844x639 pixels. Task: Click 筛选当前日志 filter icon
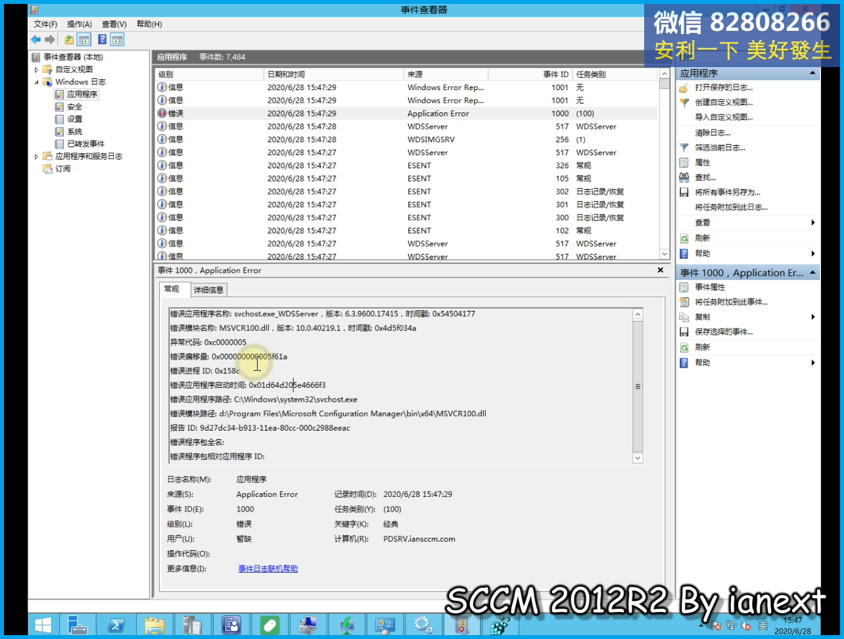684,148
